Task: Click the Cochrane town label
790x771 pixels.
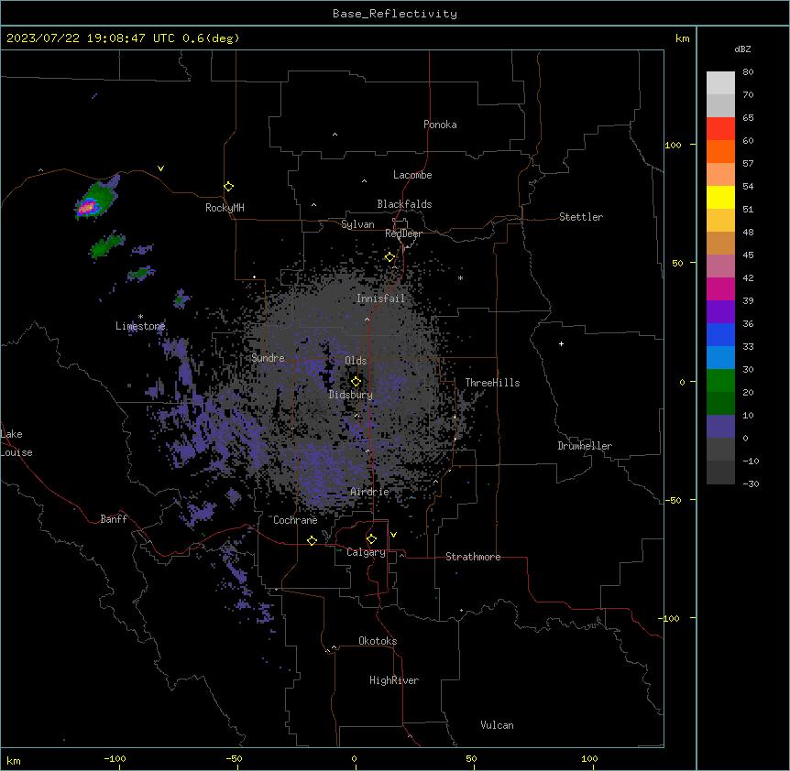Action: point(295,520)
